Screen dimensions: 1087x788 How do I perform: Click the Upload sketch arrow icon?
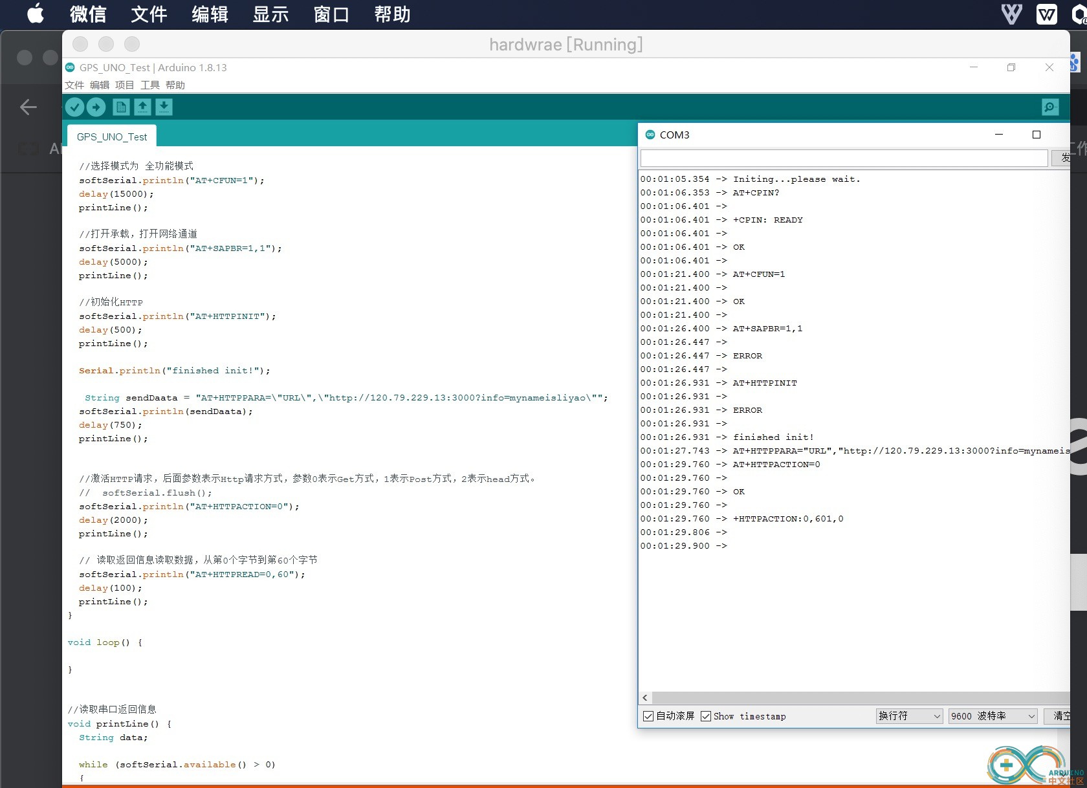click(96, 107)
